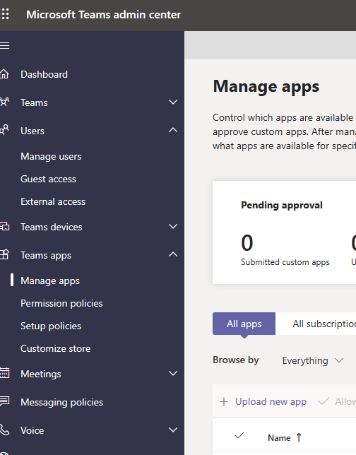Click the Teams people icon
Viewport: 356px width, 455px height.
click(4, 102)
